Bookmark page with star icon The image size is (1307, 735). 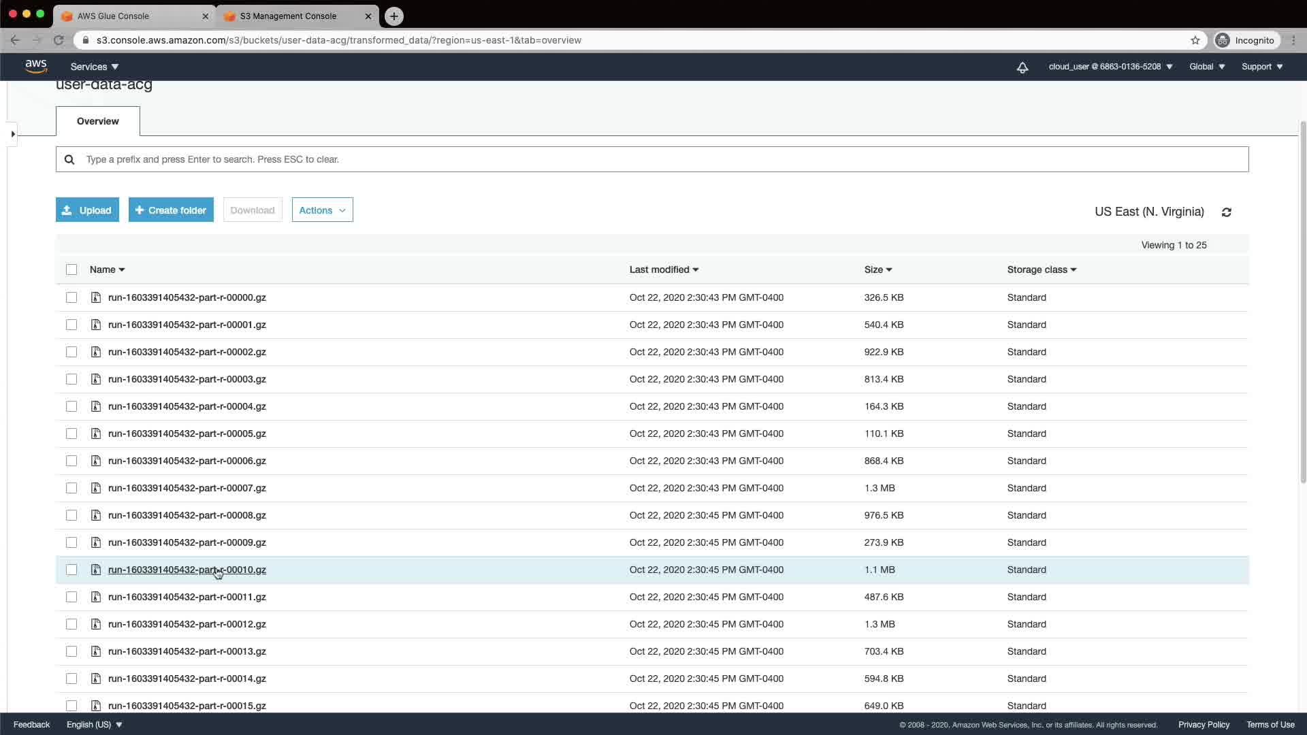1195,40
